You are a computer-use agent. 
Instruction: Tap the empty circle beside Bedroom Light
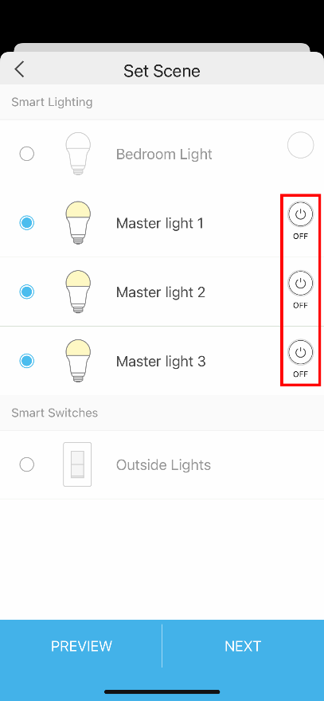(300, 145)
